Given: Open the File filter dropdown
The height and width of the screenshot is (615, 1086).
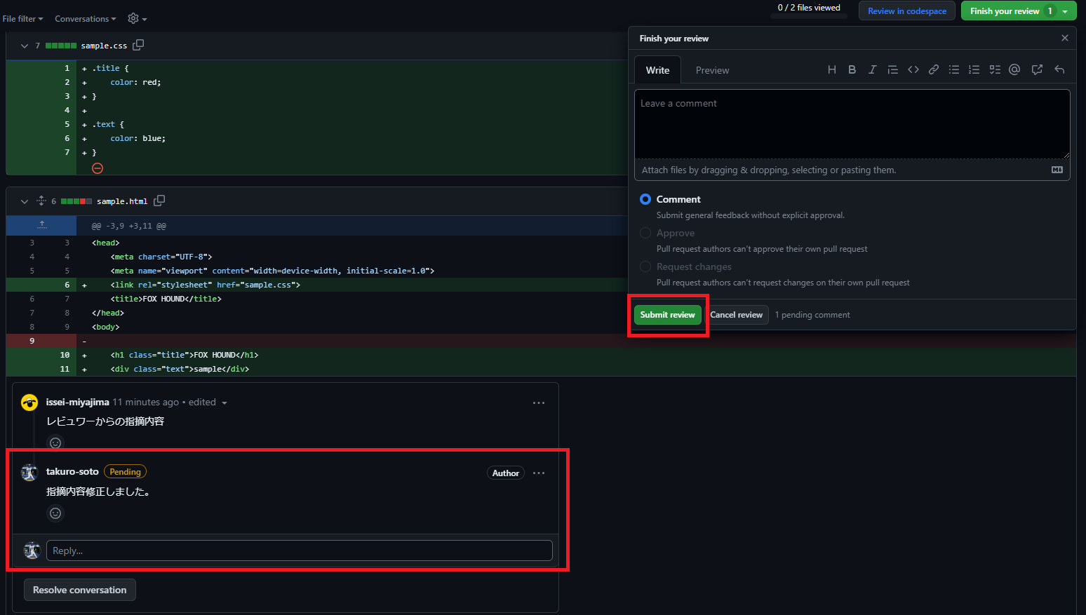Looking at the screenshot, I should click(22, 19).
